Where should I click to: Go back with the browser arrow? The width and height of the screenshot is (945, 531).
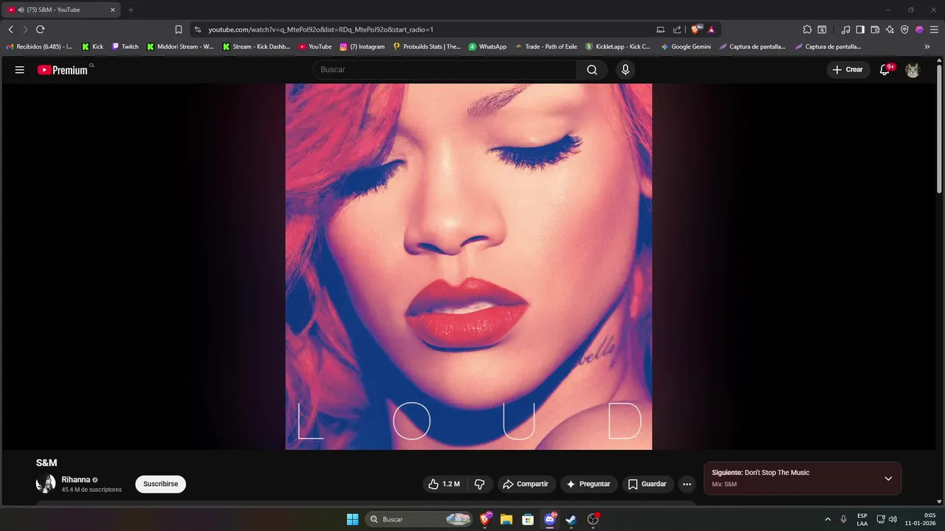click(x=11, y=29)
